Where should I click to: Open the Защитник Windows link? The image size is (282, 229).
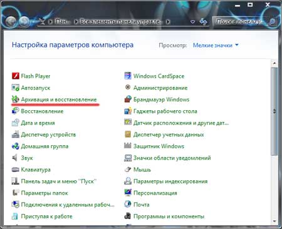tap(159, 146)
